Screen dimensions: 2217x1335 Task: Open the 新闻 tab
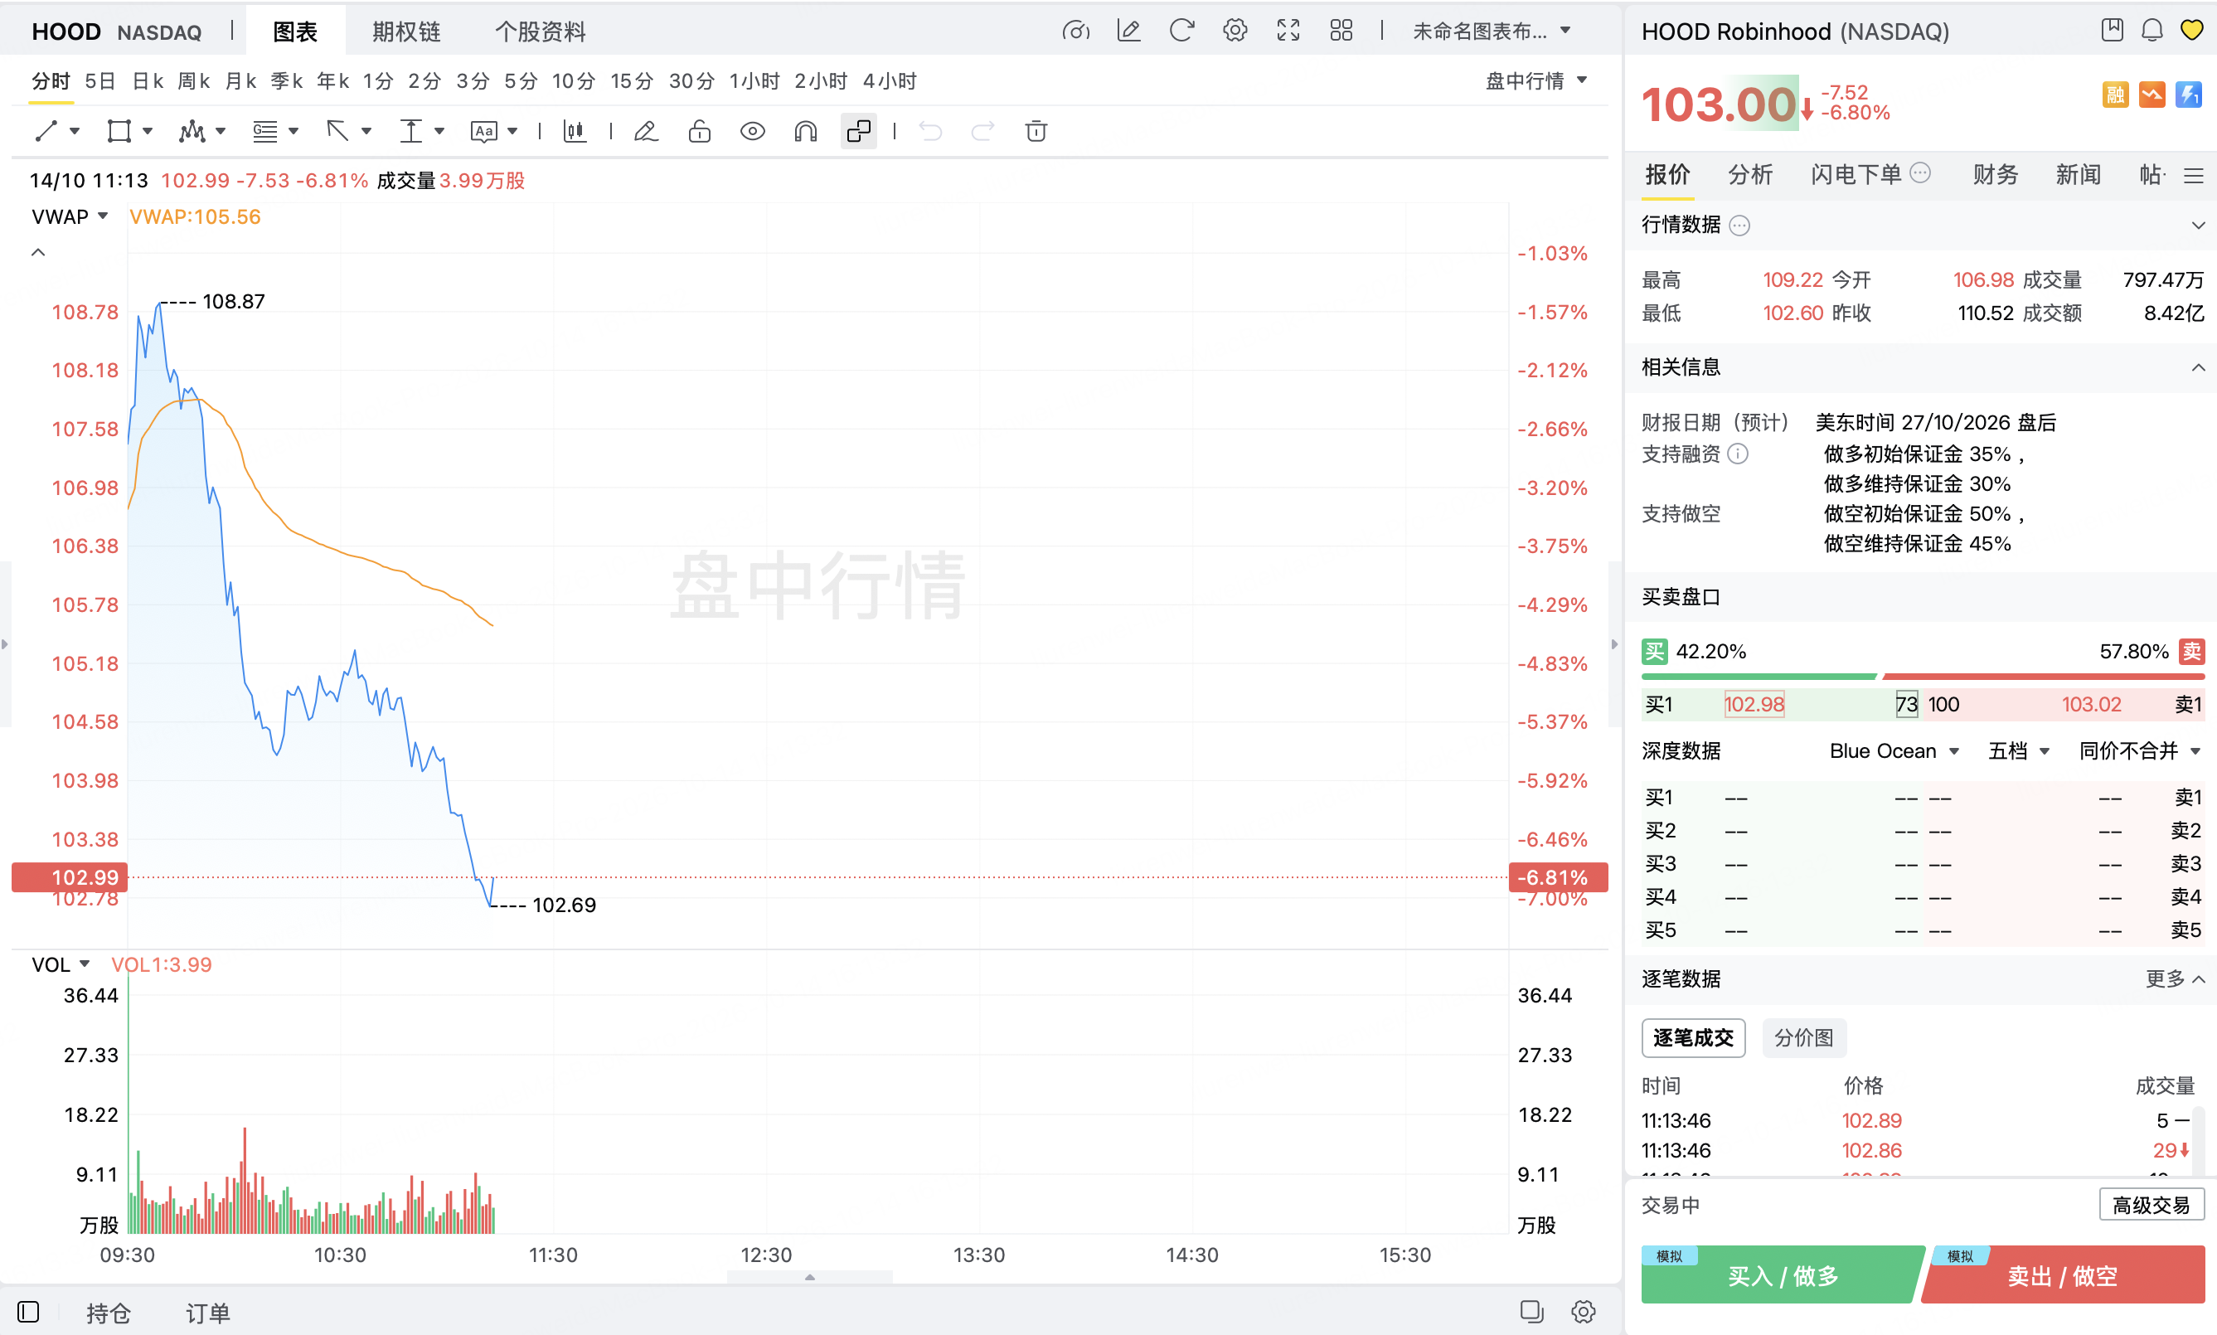2078,174
